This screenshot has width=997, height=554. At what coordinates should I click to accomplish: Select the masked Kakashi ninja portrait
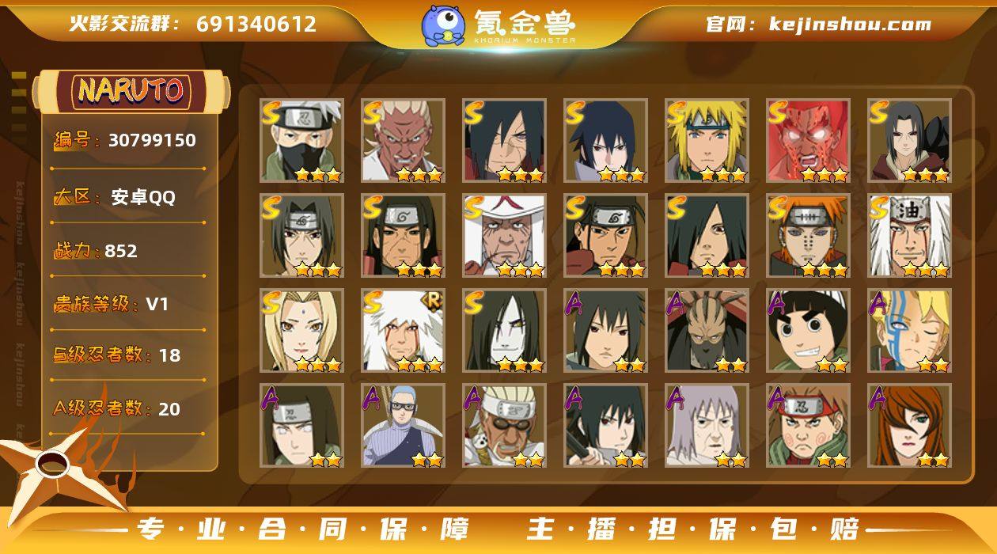pos(301,140)
